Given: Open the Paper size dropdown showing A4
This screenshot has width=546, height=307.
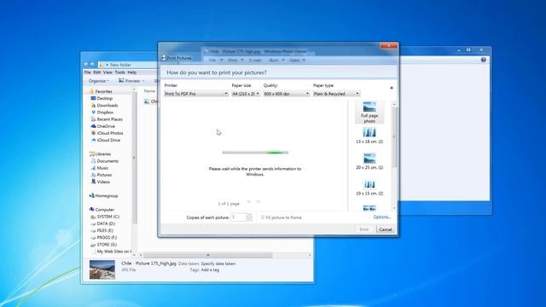Looking at the screenshot, I should [x=246, y=94].
